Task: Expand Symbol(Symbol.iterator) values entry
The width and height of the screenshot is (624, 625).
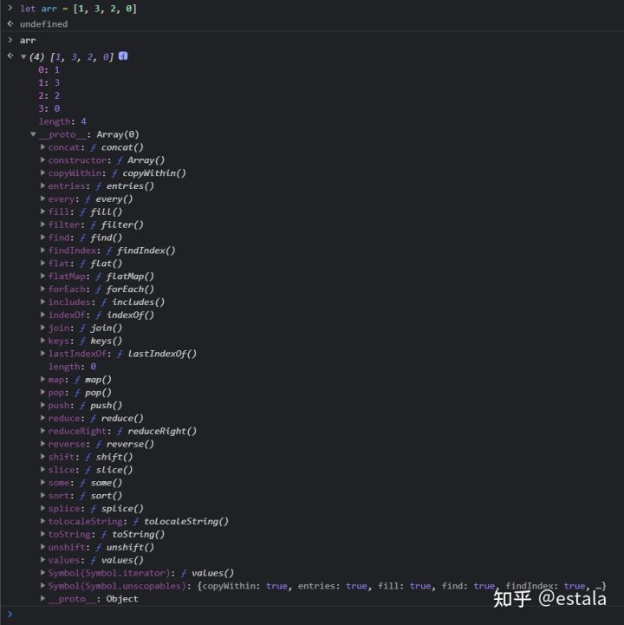Action: 42,573
